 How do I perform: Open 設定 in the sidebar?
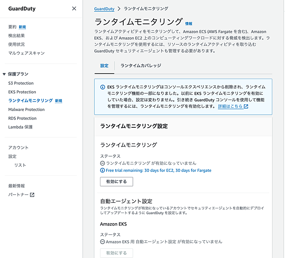[12, 156]
